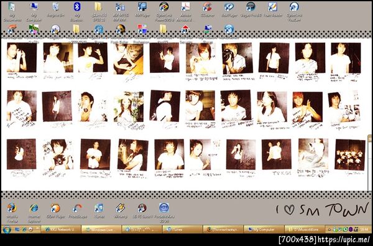Switch to the iTunes taskbar button
The height and width of the screenshot is (246, 373).
click(182, 229)
